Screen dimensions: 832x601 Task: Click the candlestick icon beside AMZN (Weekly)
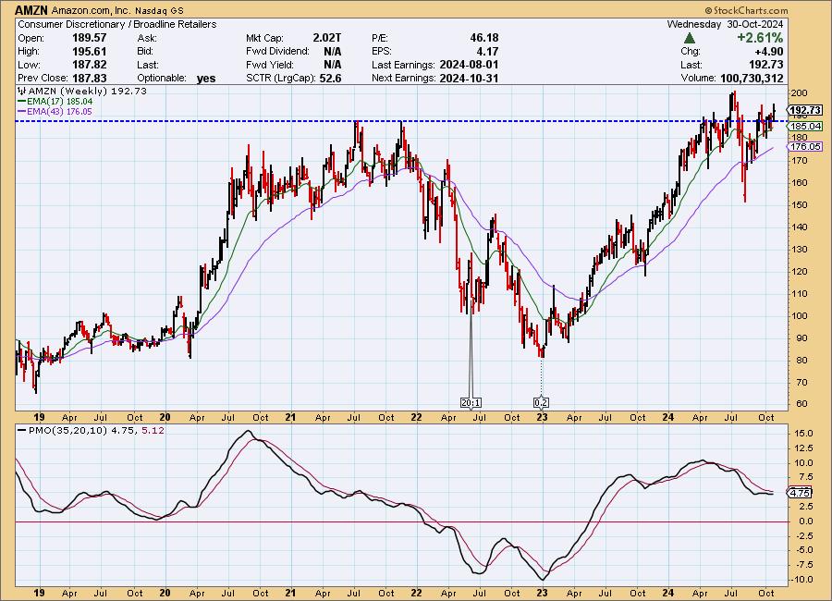pos(22,92)
